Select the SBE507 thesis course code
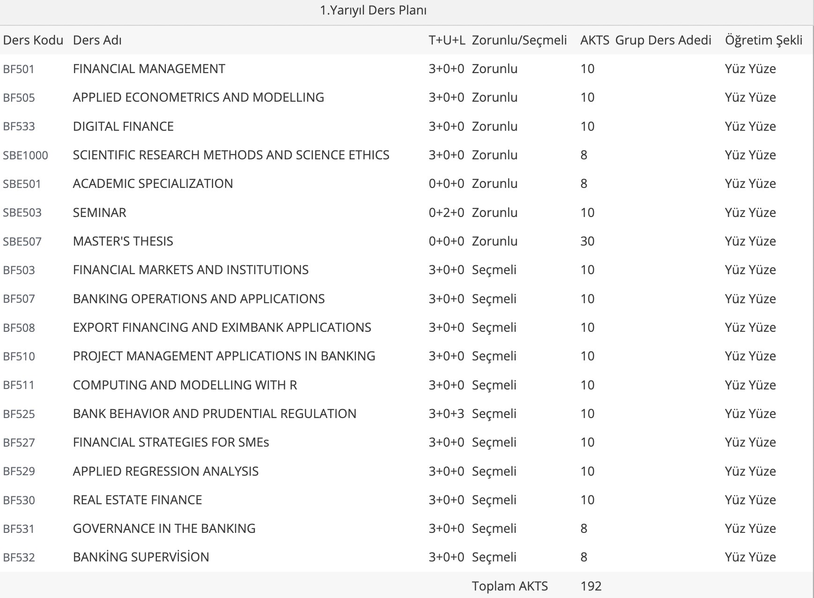The image size is (814, 598). coord(22,242)
